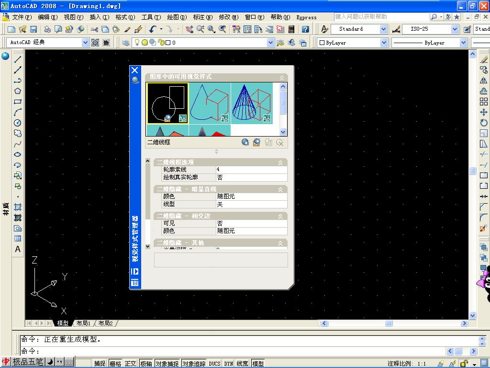490x368 pixels.
Task: Click the Save icon in toolbar
Action: [x=33, y=29]
